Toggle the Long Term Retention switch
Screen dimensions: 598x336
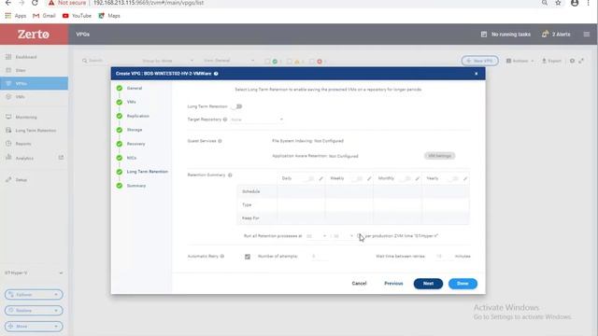[x=237, y=106]
